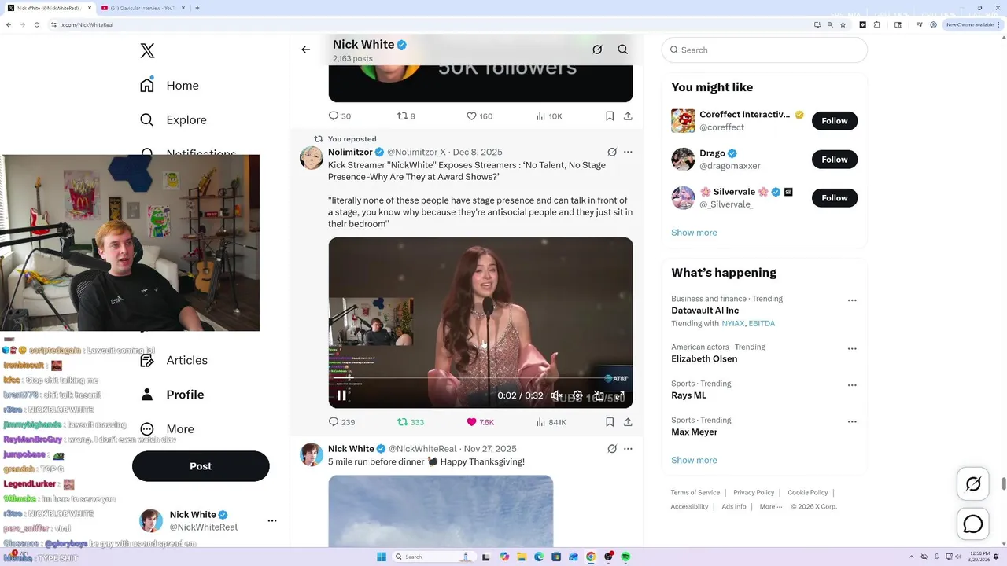Go to Home in the sidebar
This screenshot has height=566, width=1007.
pos(169,85)
